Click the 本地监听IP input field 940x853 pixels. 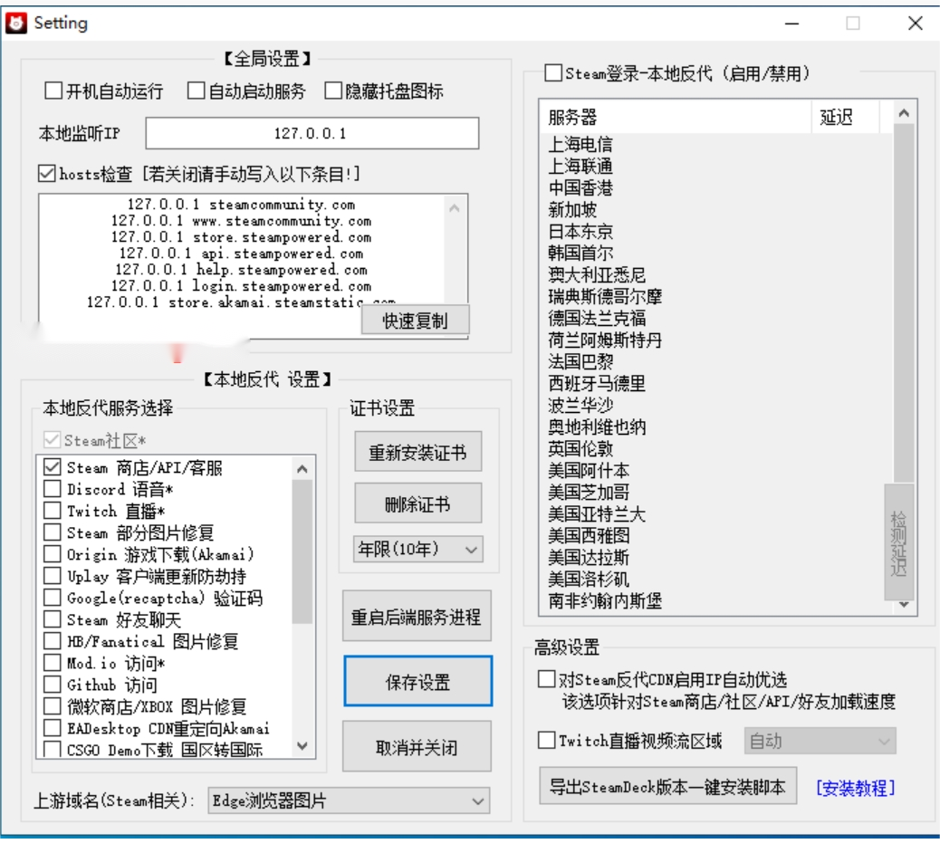pyautogui.click(x=312, y=134)
